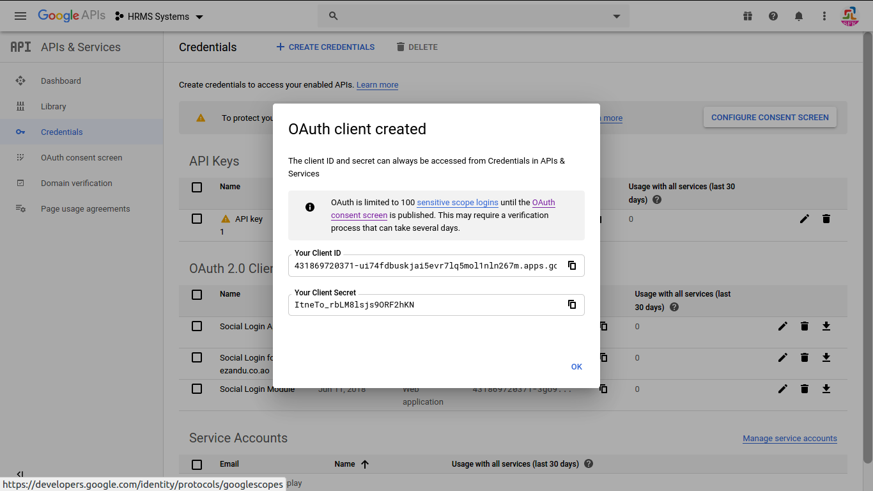Toggle the Service Accounts select-all checkbox
The image size is (873, 491).
pos(197,464)
